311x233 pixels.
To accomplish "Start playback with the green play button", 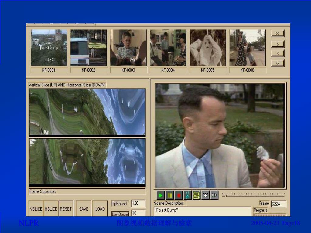I will [161, 195].
